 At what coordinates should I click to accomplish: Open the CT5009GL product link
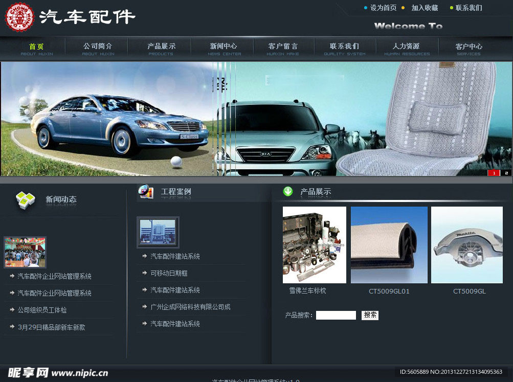(x=470, y=291)
